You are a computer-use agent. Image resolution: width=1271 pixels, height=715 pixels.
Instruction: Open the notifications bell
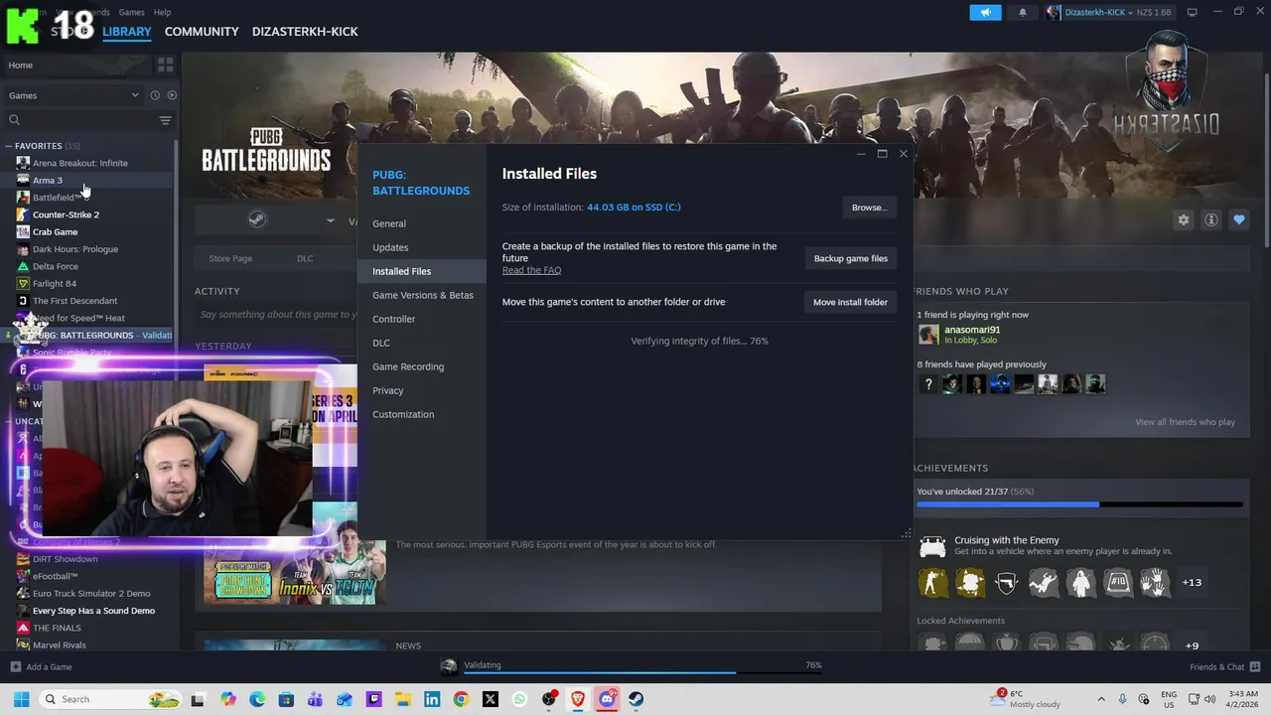[1022, 12]
